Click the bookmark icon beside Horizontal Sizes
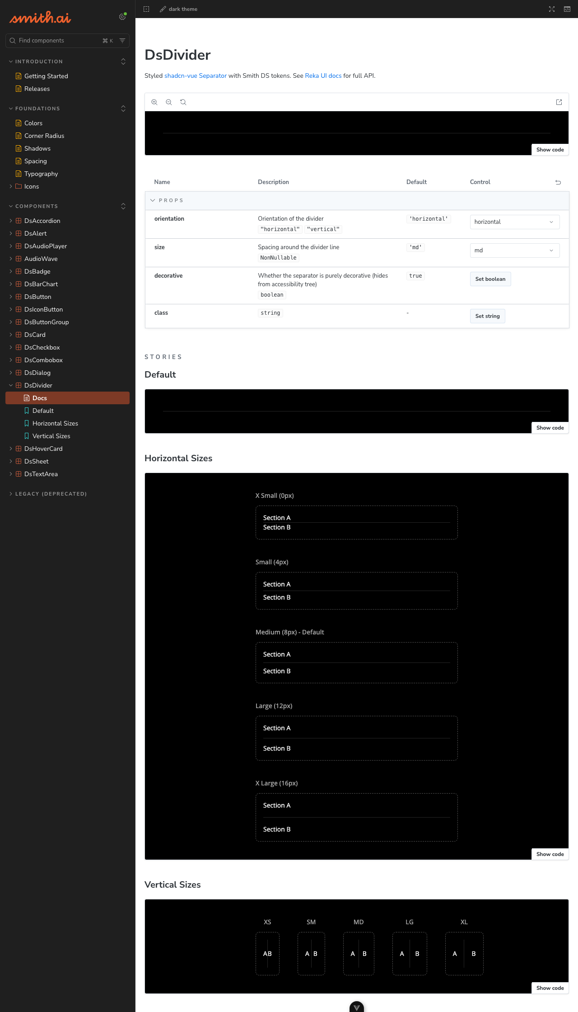The width and height of the screenshot is (578, 1012). click(27, 423)
